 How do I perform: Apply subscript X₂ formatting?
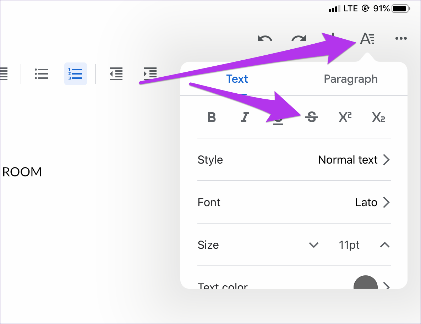tap(378, 117)
